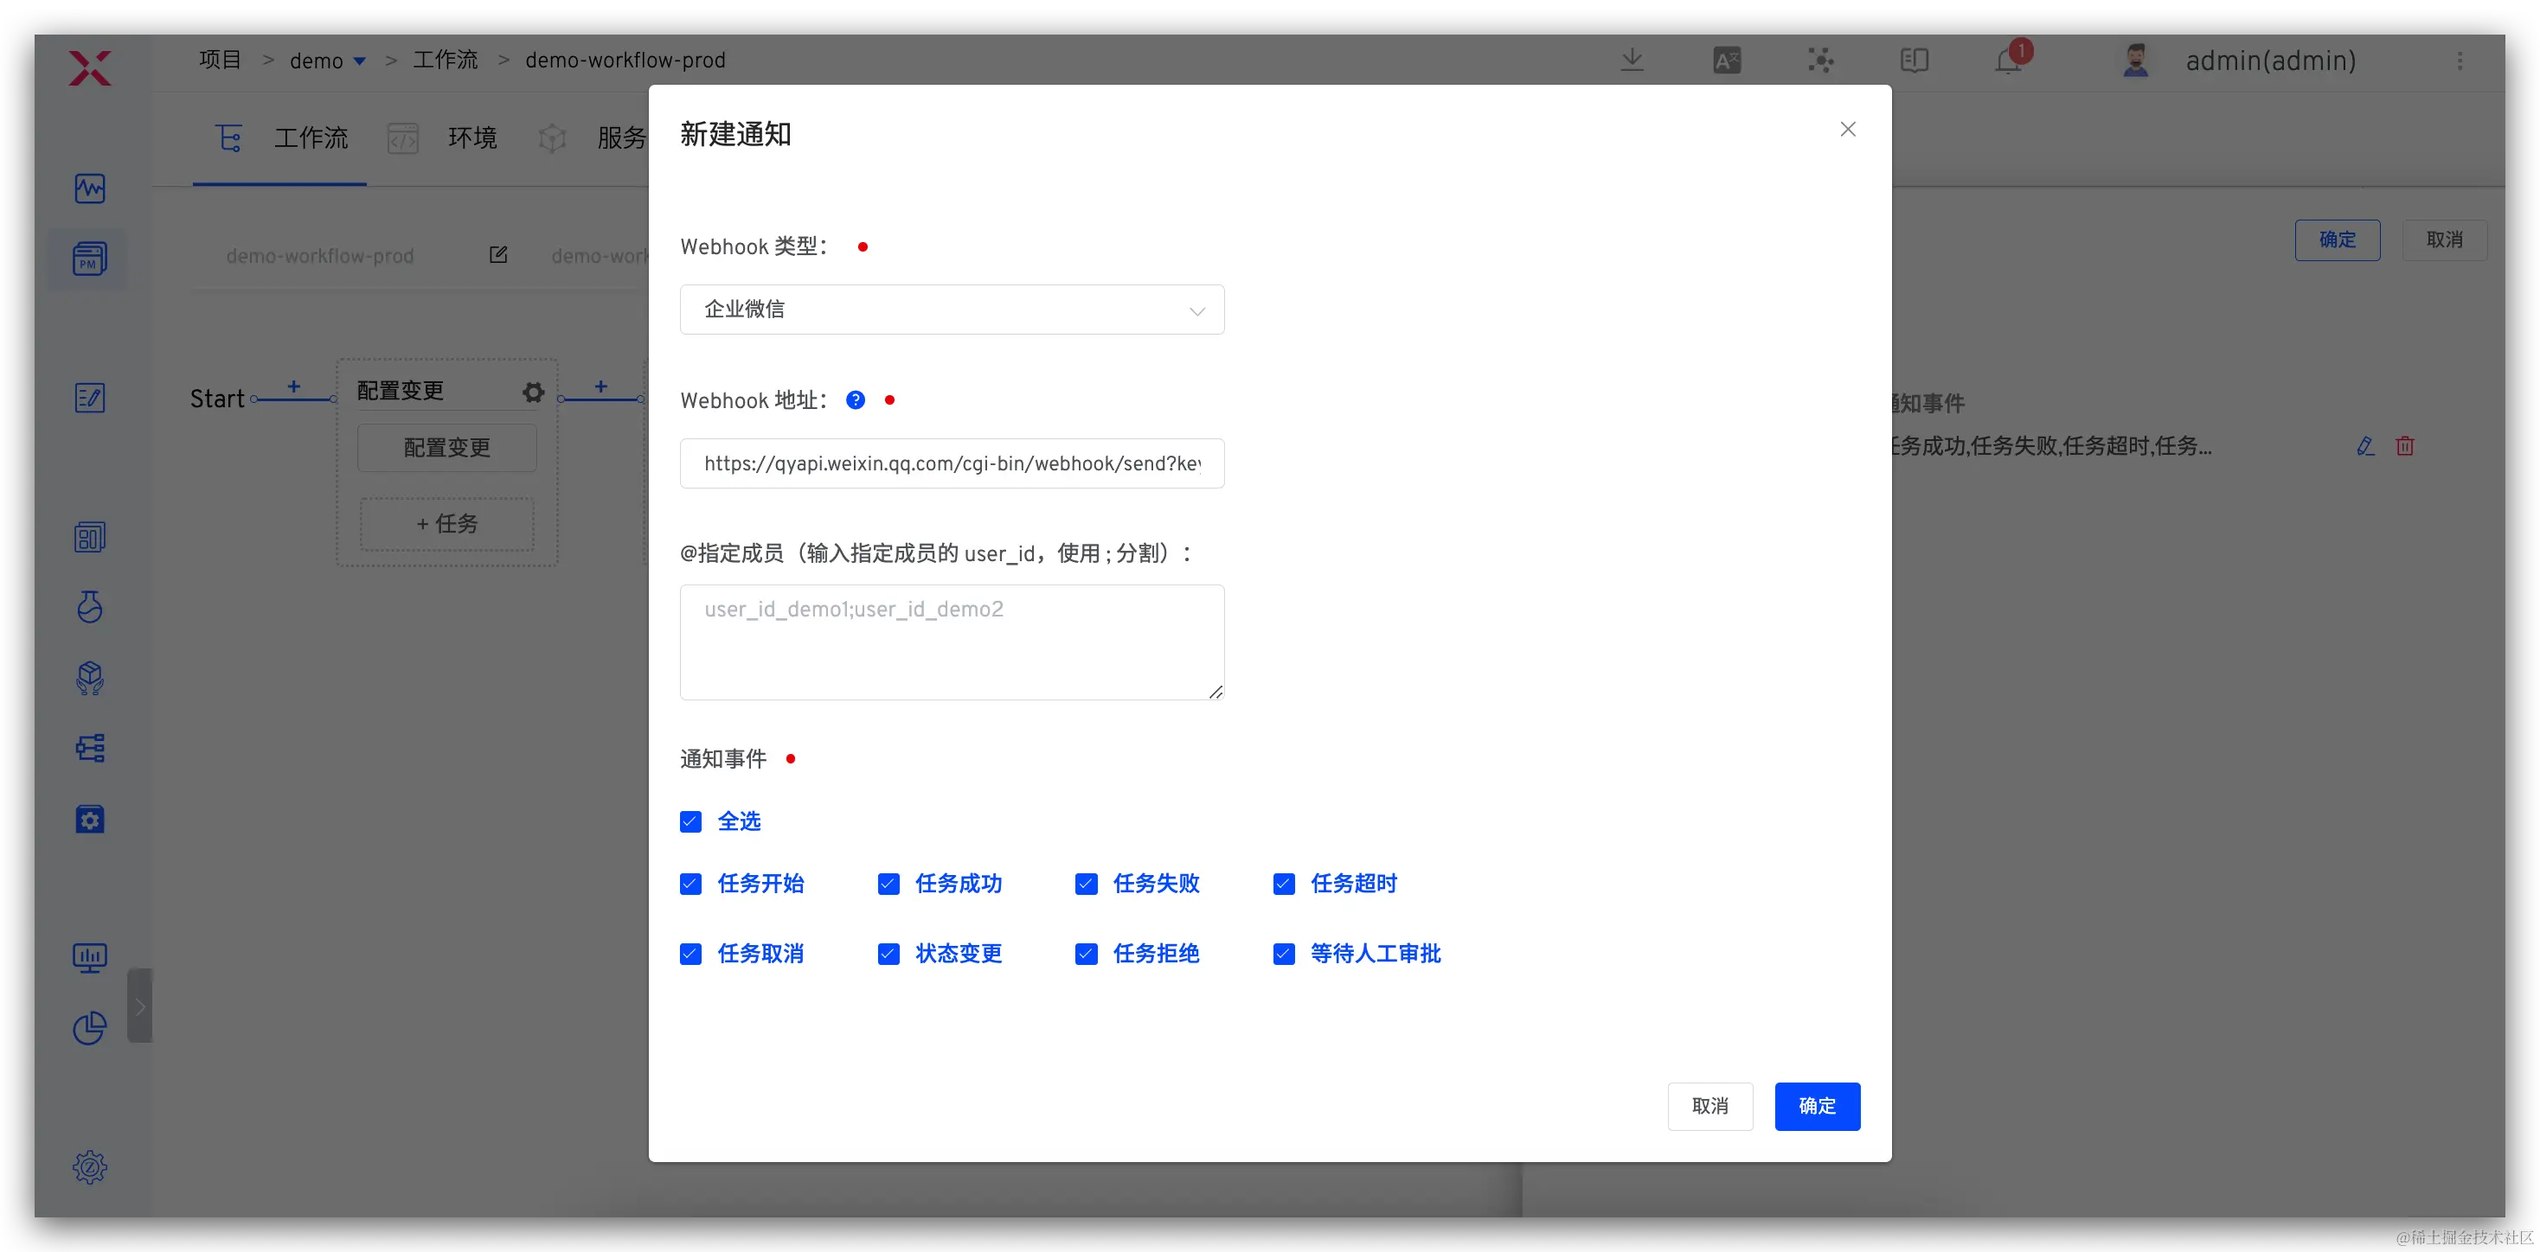Expand the demo project dropdown arrow
Image resolution: width=2540 pixels, height=1252 pixels.
coord(360,61)
